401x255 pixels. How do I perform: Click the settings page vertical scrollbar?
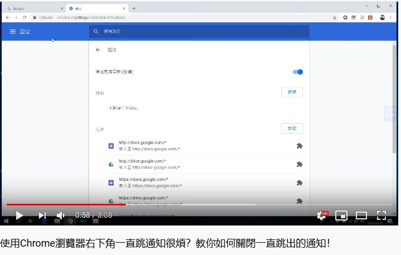[394, 99]
